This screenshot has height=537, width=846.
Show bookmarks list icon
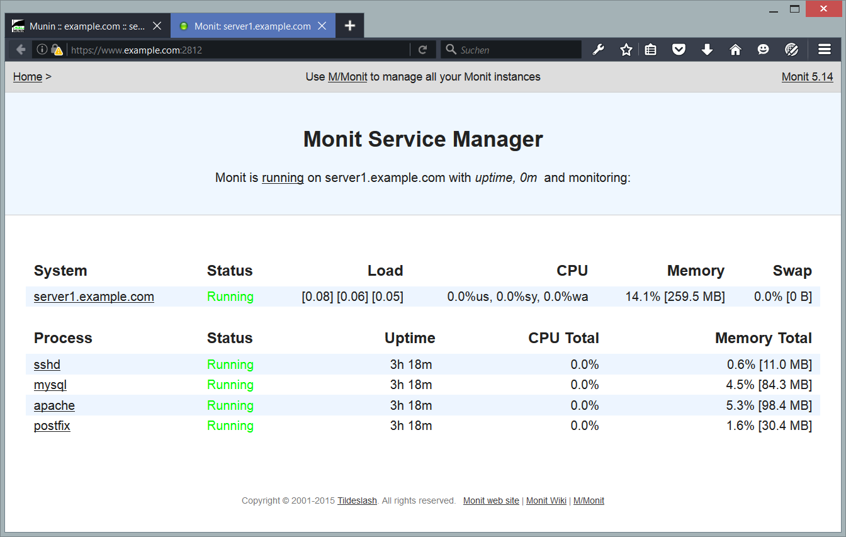pos(651,50)
